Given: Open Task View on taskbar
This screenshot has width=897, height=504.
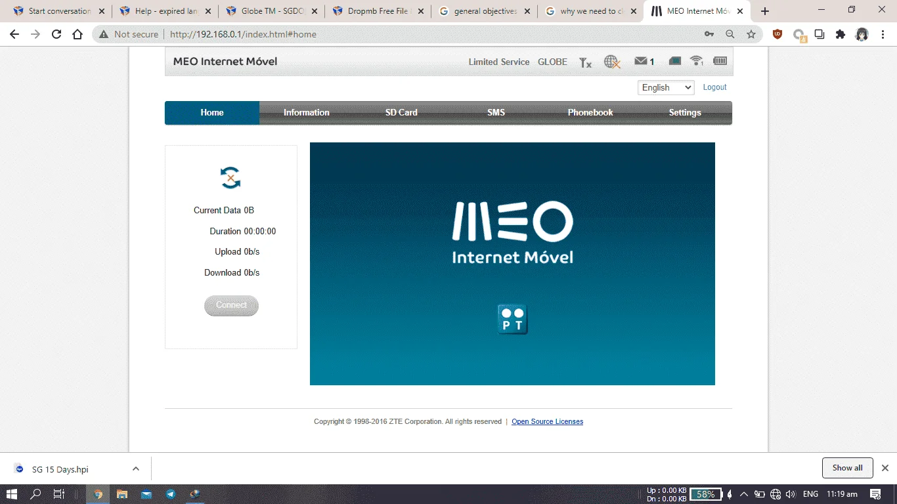Looking at the screenshot, I should (x=58, y=494).
